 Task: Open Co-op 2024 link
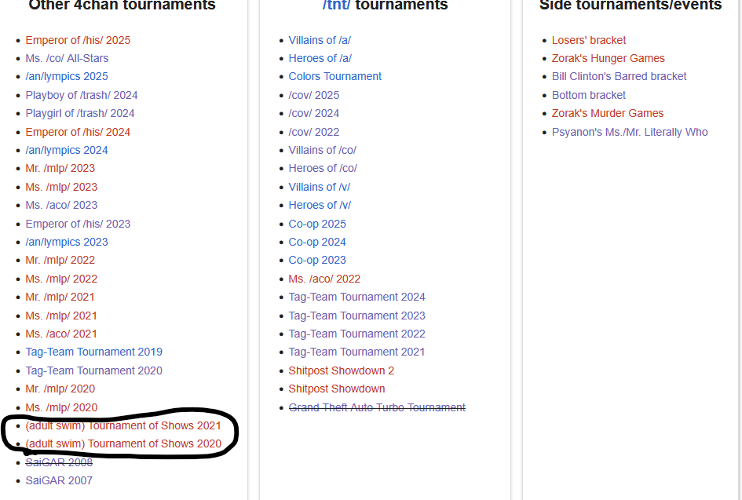(317, 242)
